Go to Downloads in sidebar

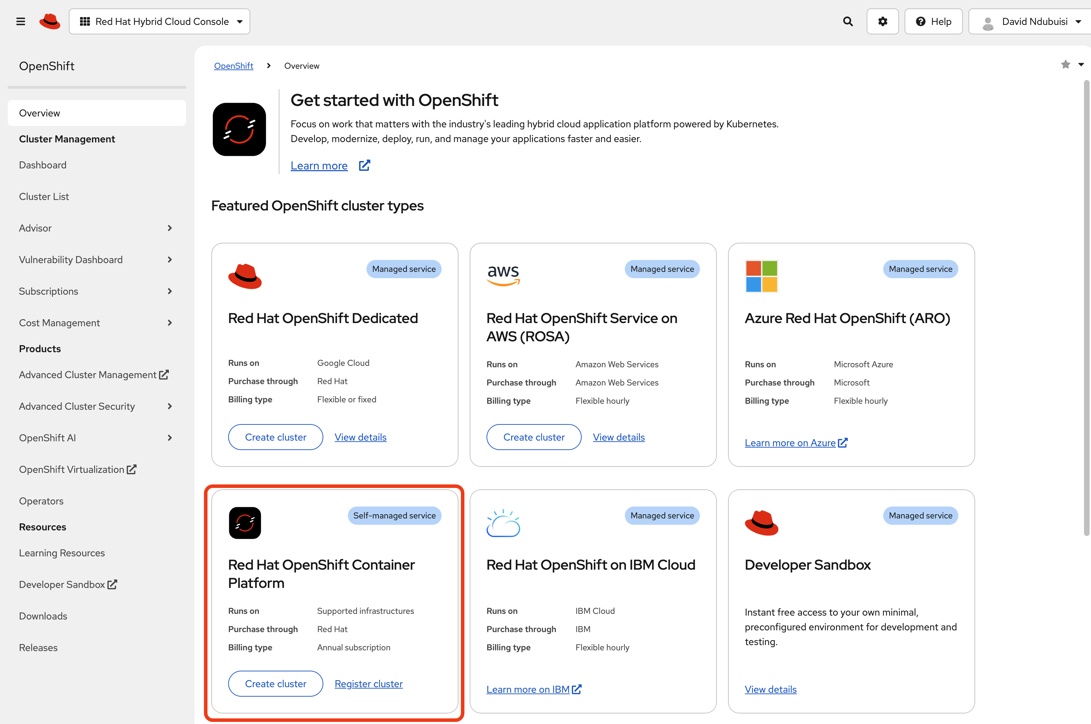pos(43,616)
